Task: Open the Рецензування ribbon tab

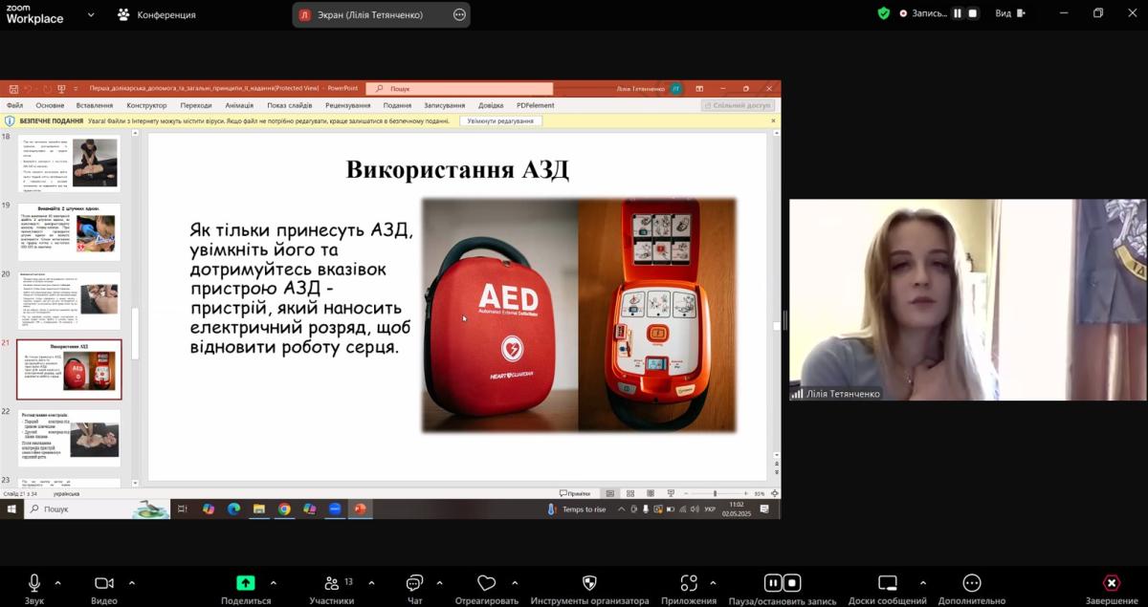Action: [x=347, y=105]
